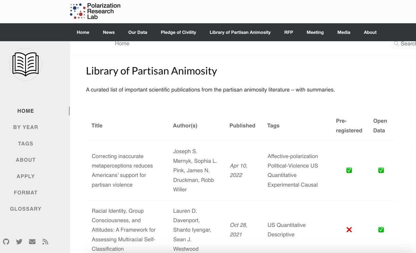Select FORMAT in the left sidebar
The image size is (416, 253).
26,192
